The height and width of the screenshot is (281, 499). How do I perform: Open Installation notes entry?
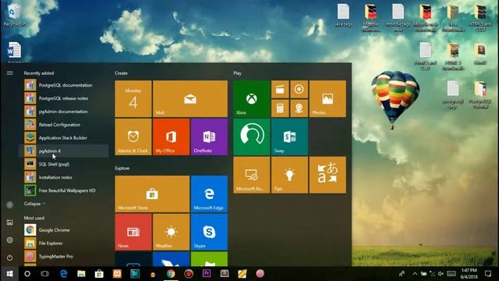[64, 177]
